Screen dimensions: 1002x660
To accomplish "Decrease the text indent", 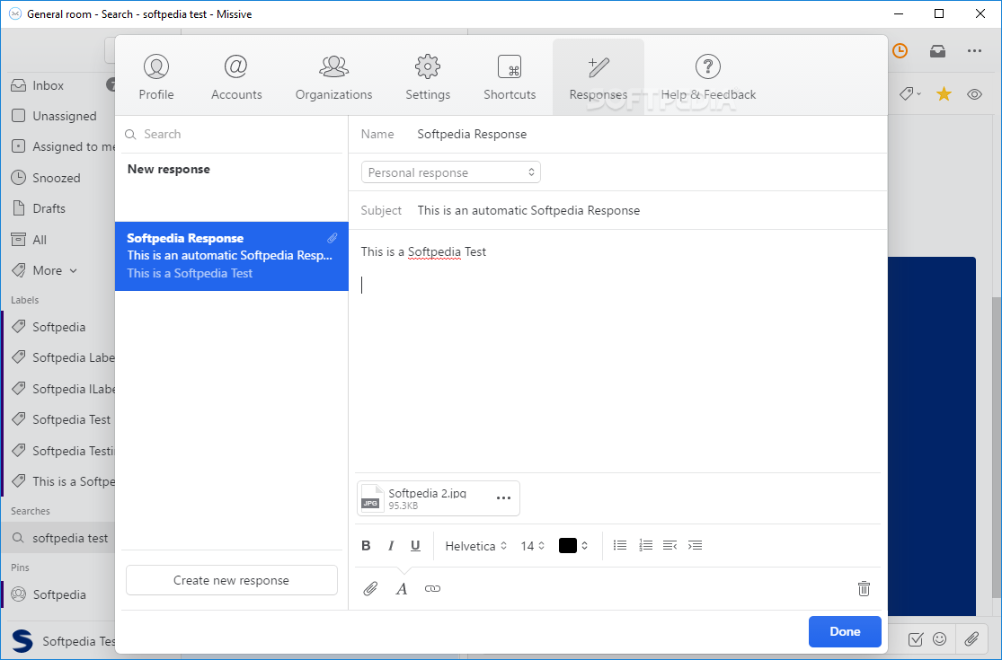I will coord(669,545).
